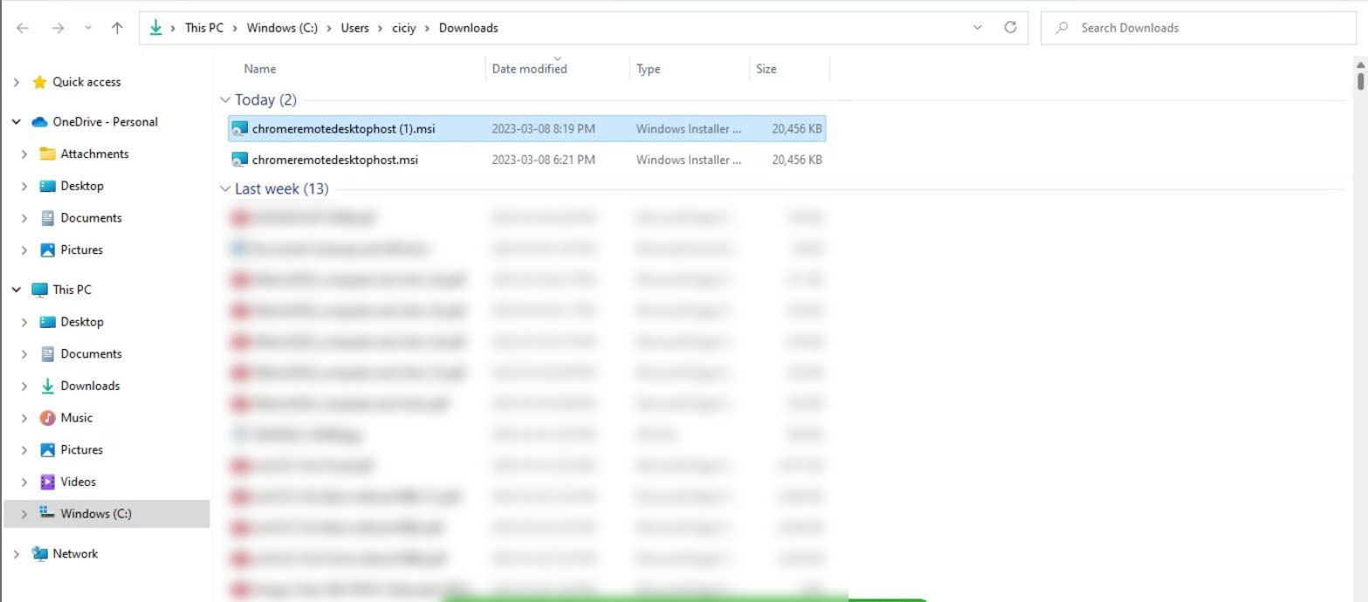Viewport: 1368px width, 602px height.
Task: Click the Network icon in sidebar
Action: click(x=39, y=554)
